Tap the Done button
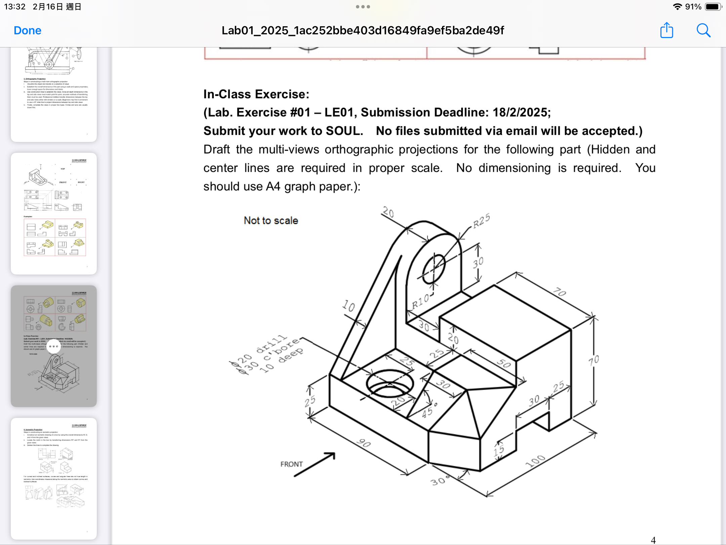This screenshot has height=545, width=726. (x=28, y=31)
